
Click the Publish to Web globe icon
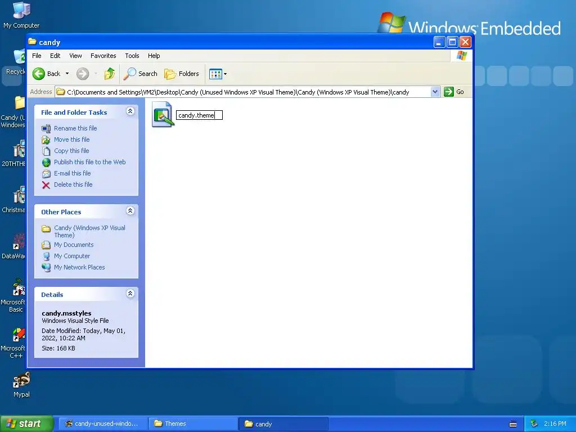[46, 163]
